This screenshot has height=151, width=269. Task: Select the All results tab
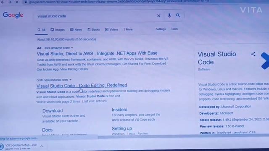41,30
